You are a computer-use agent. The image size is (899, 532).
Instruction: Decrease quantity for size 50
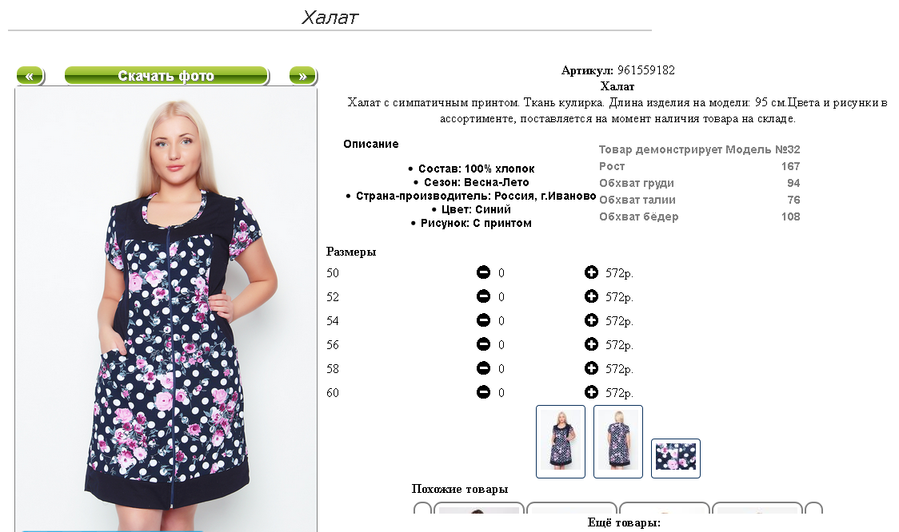(x=483, y=272)
